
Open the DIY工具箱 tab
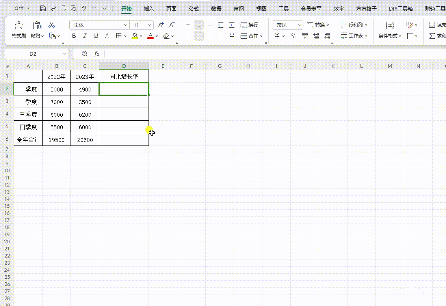(401, 9)
